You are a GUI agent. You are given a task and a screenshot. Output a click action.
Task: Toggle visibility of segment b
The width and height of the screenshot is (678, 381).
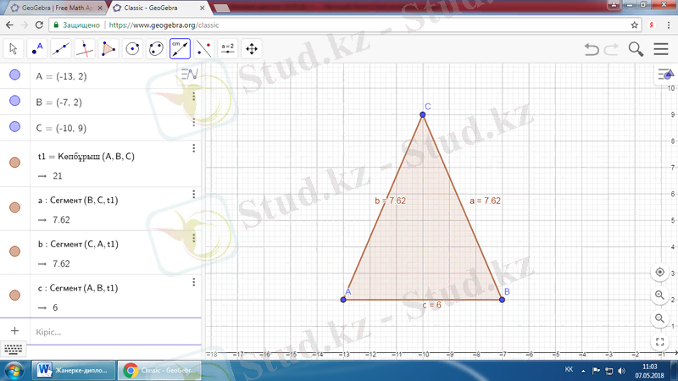14,251
